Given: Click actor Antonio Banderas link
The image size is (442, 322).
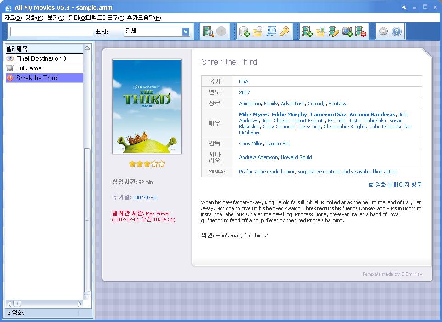Looking at the screenshot, I should [372, 115].
